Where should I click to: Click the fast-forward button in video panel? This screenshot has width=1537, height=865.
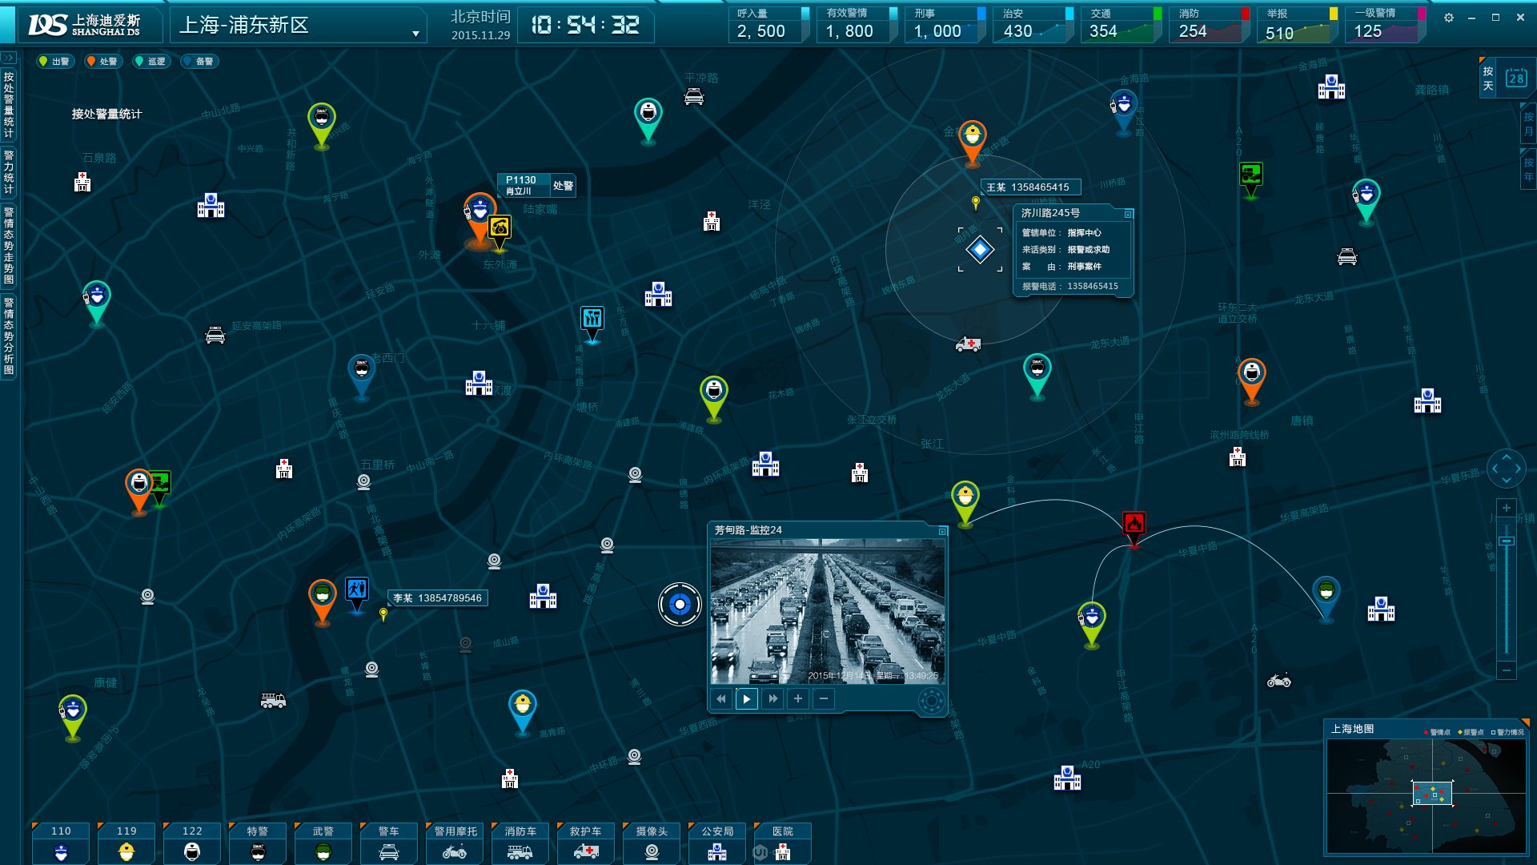pyautogui.click(x=773, y=699)
